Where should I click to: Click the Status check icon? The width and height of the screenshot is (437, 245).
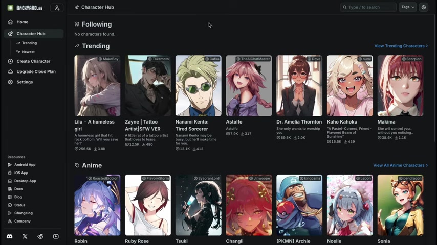tap(10, 205)
